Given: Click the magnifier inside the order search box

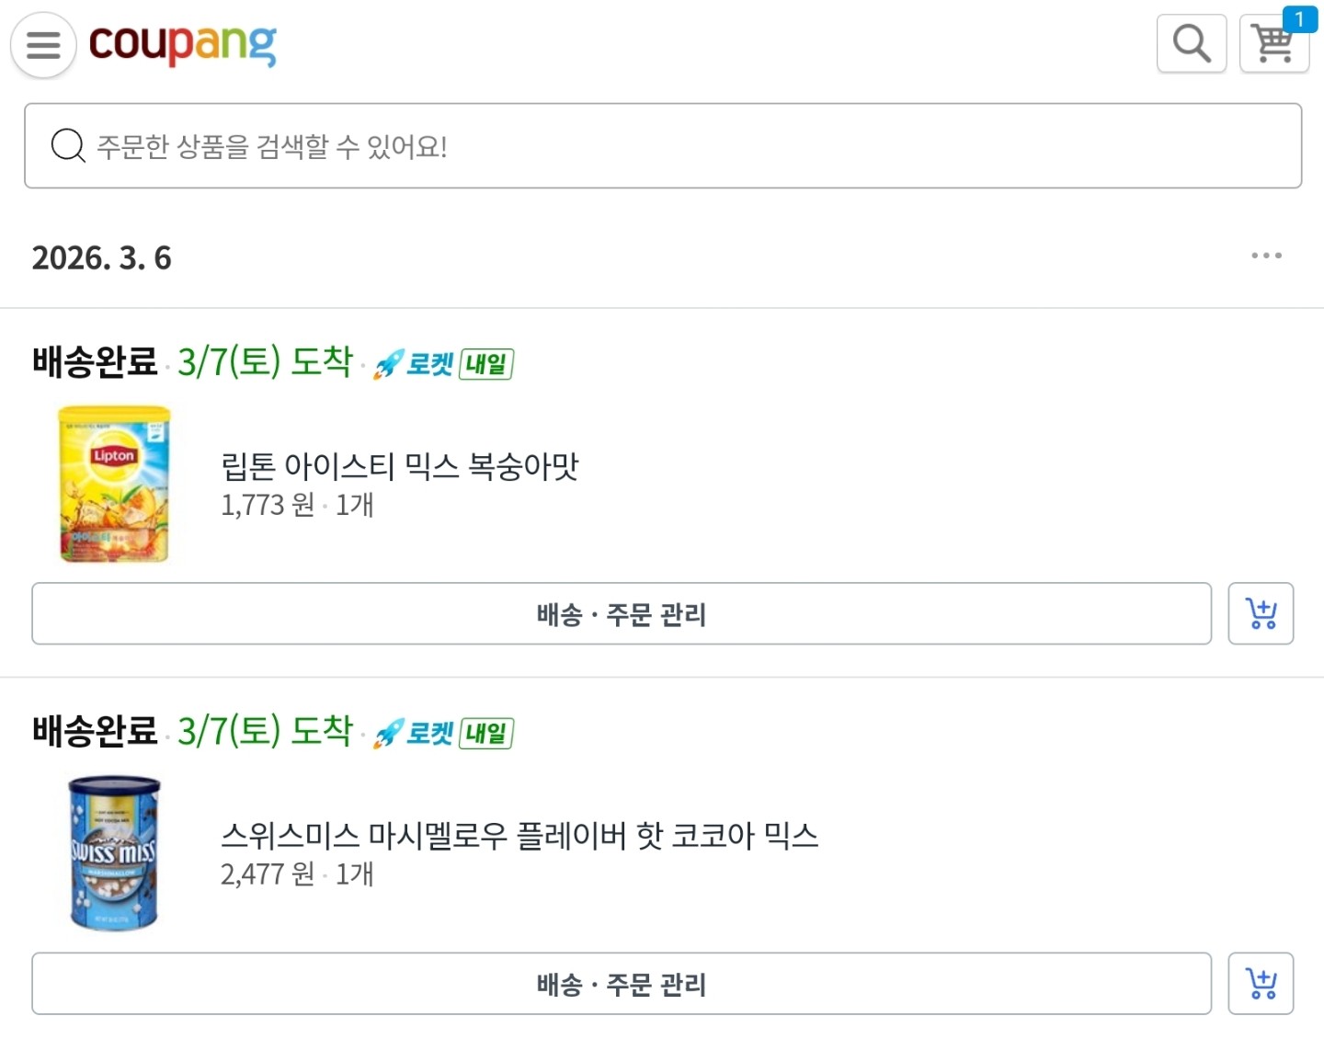Looking at the screenshot, I should pyautogui.click(x=68, y=146).
